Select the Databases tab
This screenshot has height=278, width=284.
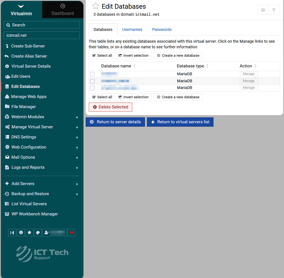[103, 29]
